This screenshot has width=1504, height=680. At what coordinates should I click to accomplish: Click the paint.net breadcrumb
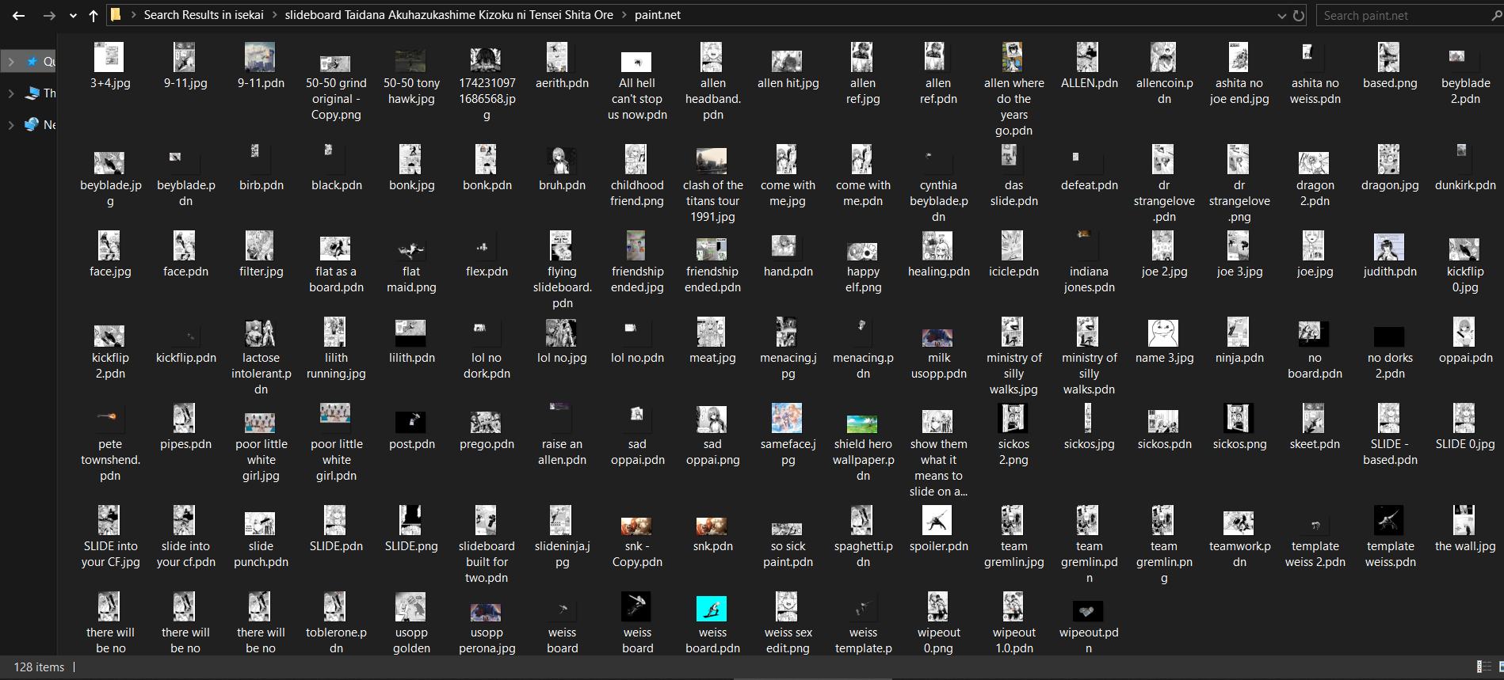[658, 15]
